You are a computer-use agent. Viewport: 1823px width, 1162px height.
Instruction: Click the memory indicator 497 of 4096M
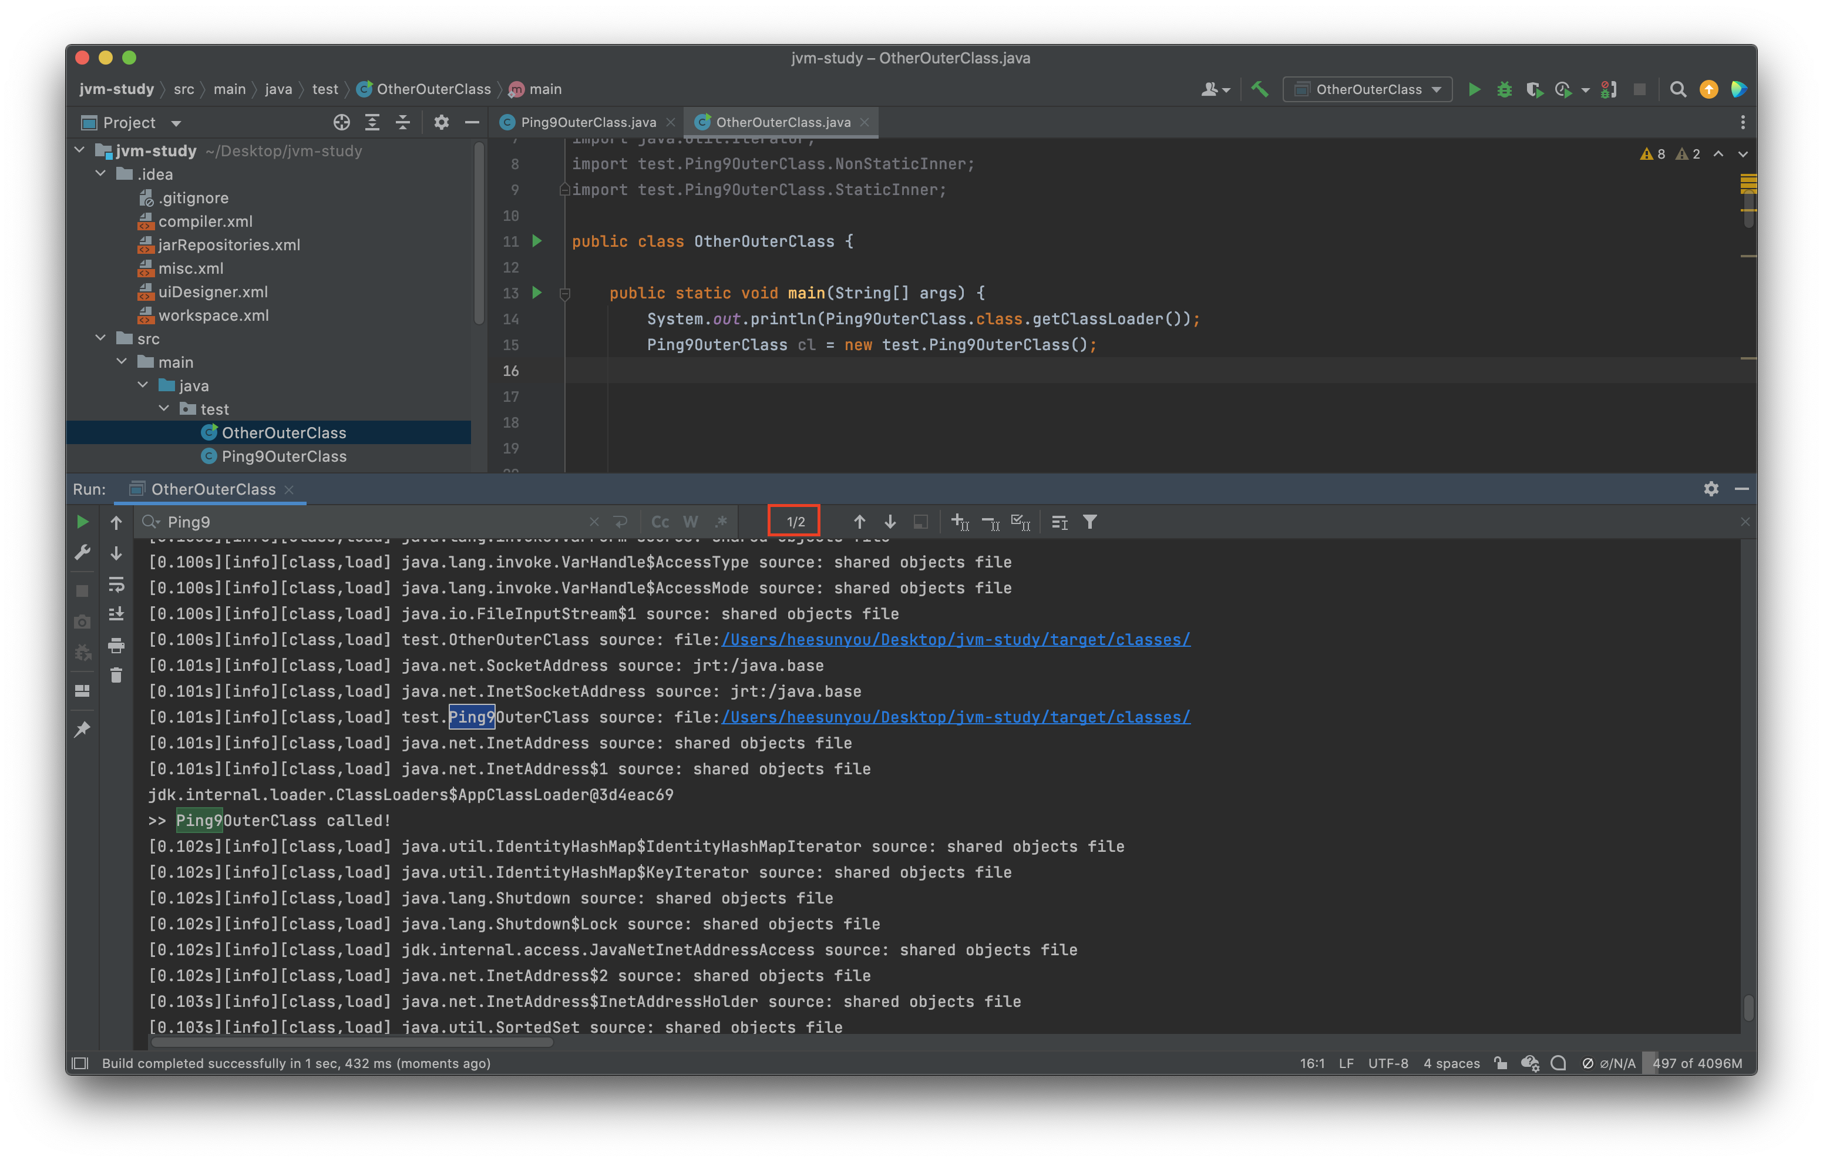pos(1697,1063)
